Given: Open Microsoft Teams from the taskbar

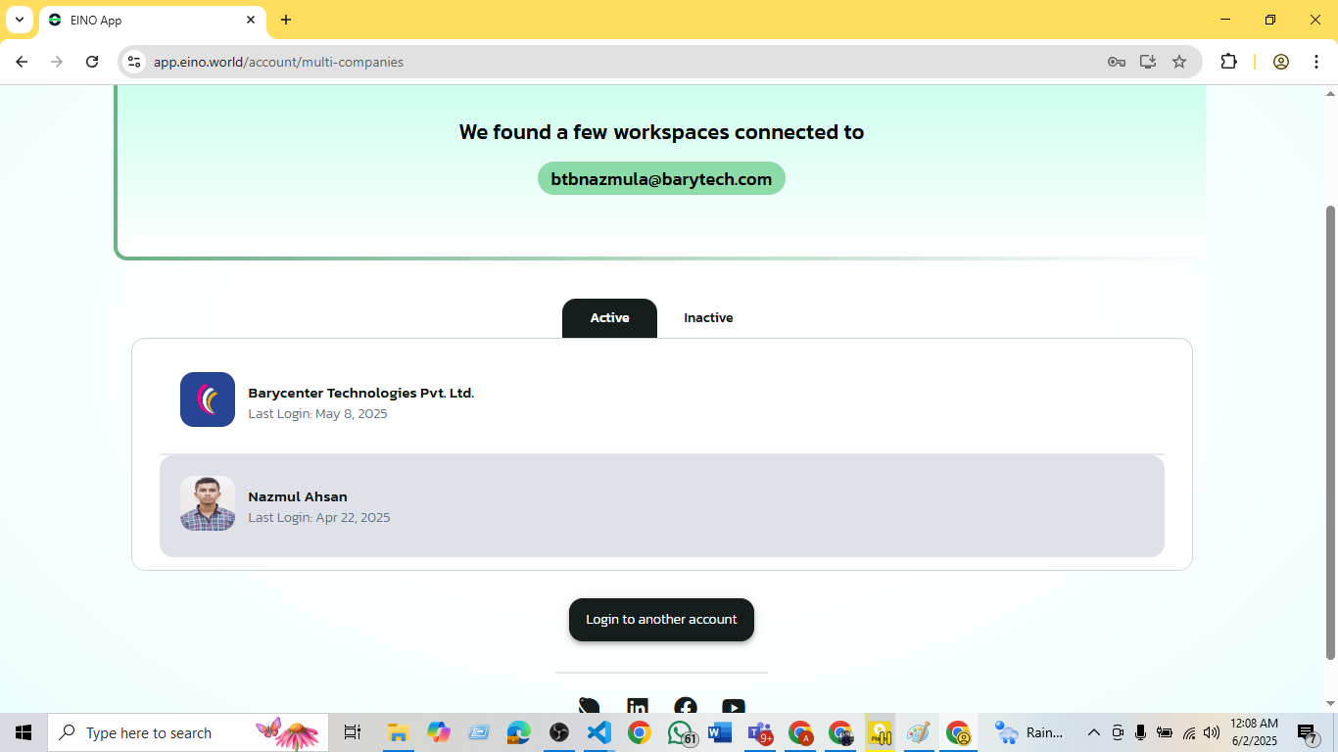Looking at the screenshot, I should tap(760, 732).
